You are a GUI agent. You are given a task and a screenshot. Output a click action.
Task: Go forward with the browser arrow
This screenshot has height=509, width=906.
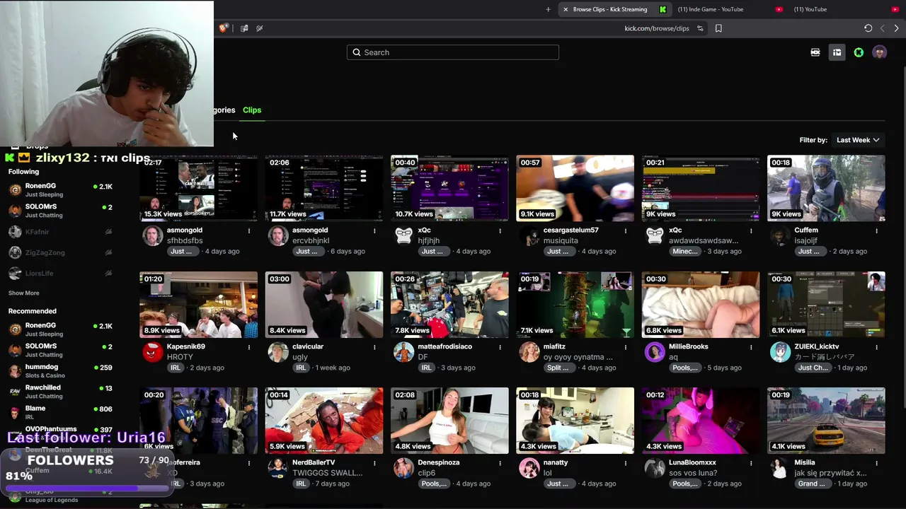coord(896,28)
